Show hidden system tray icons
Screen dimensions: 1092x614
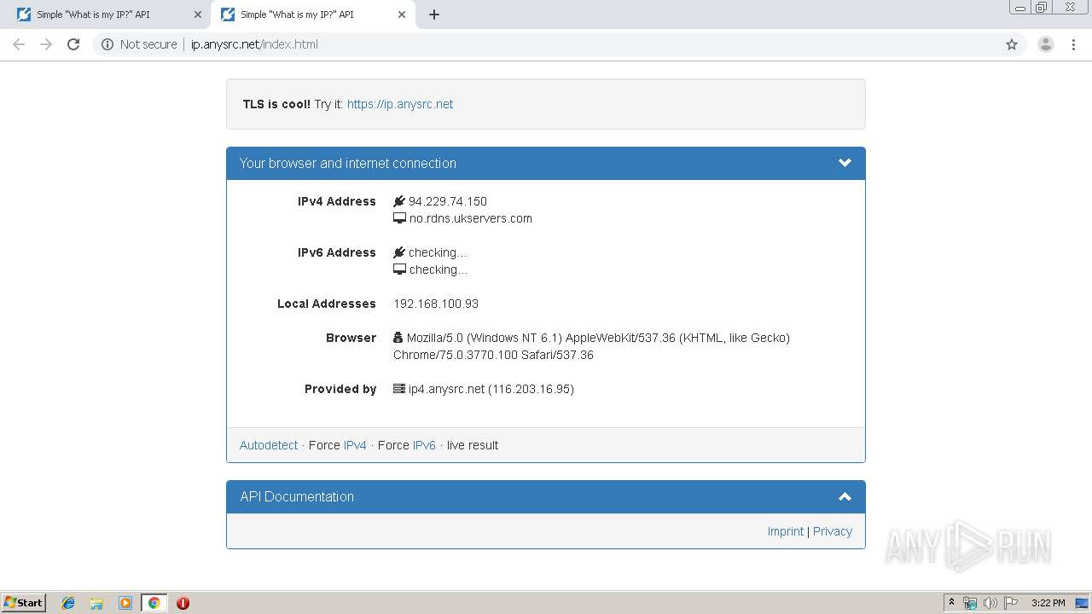(x=952, y=603)
